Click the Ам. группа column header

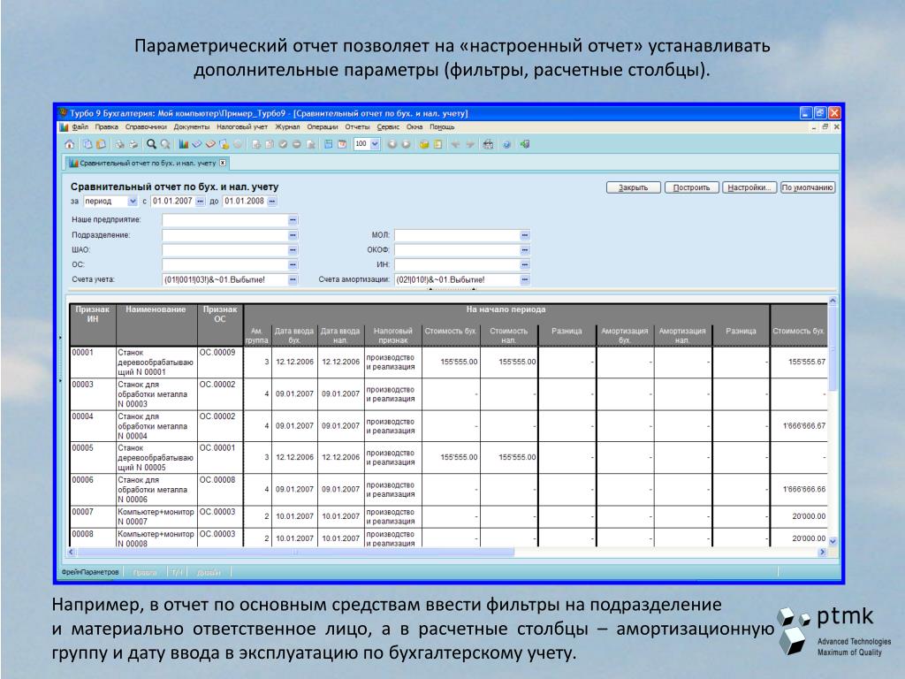(x=257, y=335)
